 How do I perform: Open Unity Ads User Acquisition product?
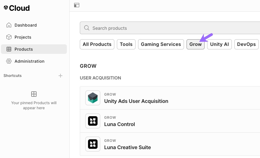click(x=170, y=98)
